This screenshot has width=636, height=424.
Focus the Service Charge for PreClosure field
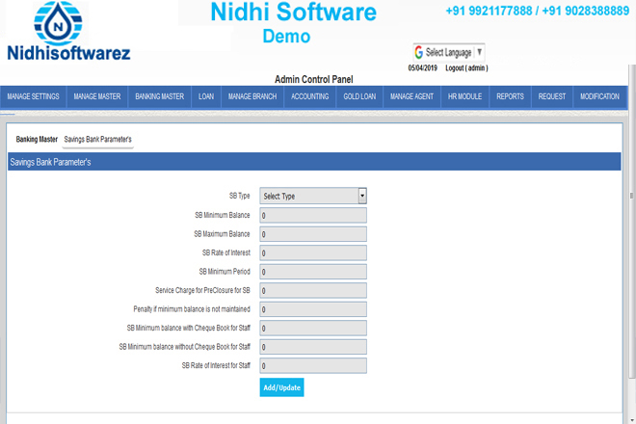point(313,290)
